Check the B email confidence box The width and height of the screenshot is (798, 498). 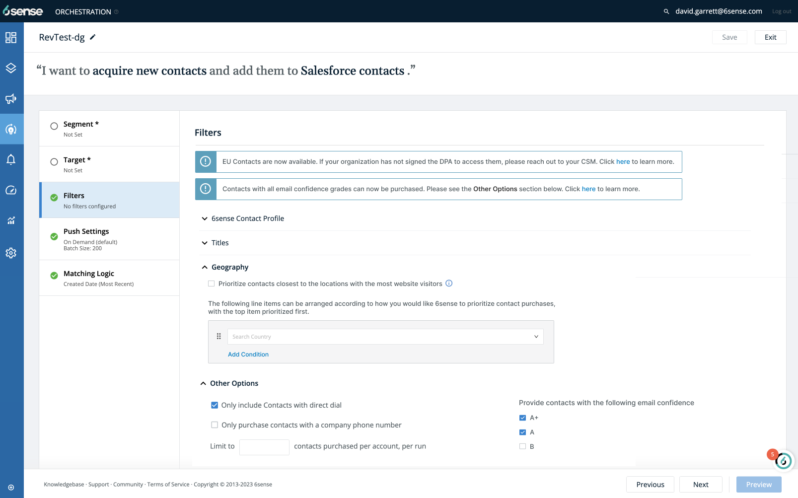[x=522, y=446]
